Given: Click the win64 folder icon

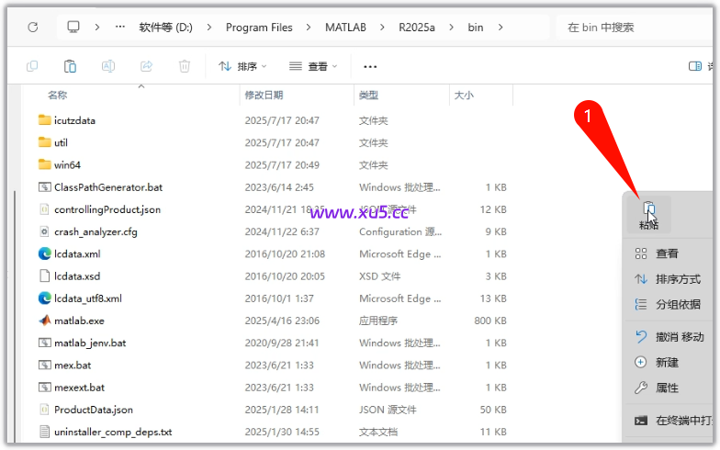Looking at the screenshot, I should click(45, 165).
